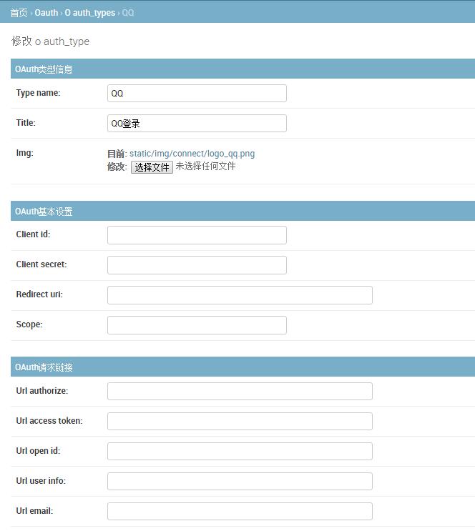
Task: Select the Url user info field
Action: coord(240,481)
